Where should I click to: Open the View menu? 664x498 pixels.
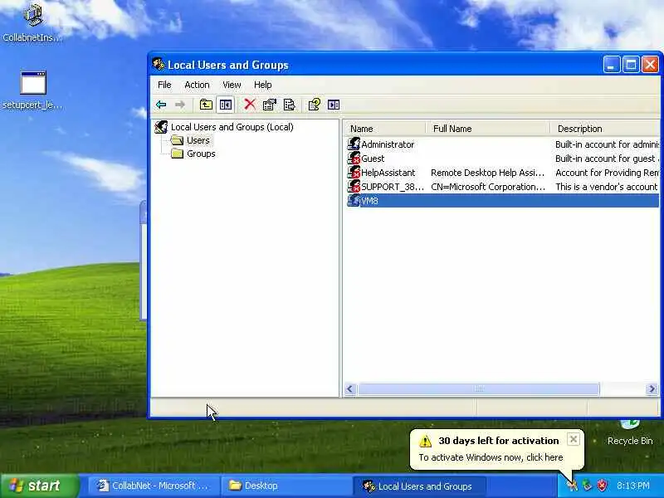tap(232, 85)
